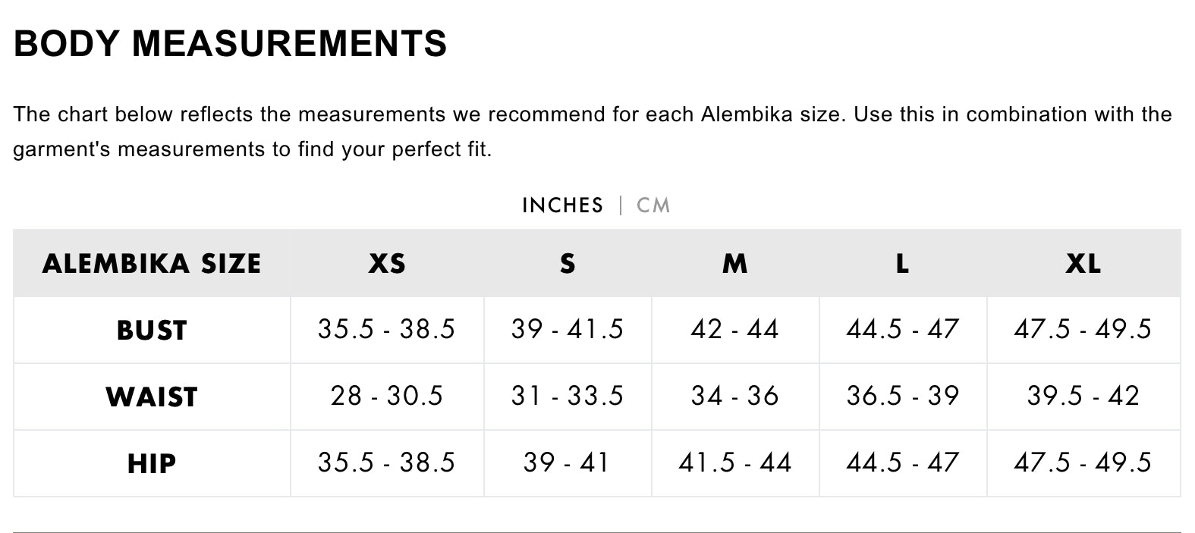Select the INCHES unit option
The width and height of the screenshot is (1195, 533).
coord(563,205)
